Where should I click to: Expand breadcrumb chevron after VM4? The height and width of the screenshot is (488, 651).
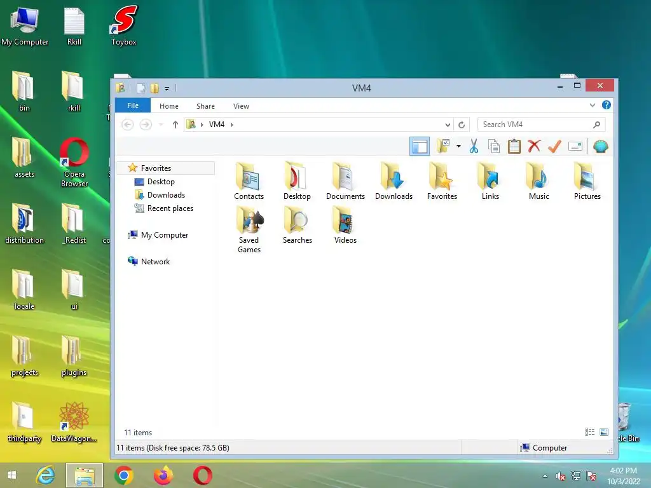(231, 125)
